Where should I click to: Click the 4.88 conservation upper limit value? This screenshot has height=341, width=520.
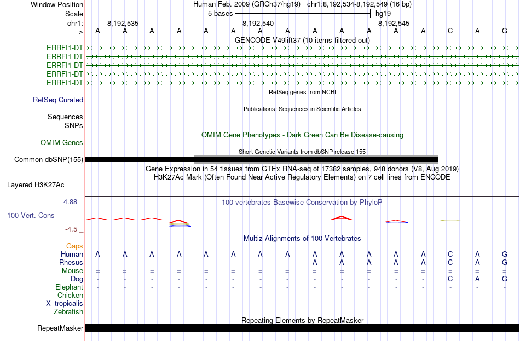coord(70,202)
